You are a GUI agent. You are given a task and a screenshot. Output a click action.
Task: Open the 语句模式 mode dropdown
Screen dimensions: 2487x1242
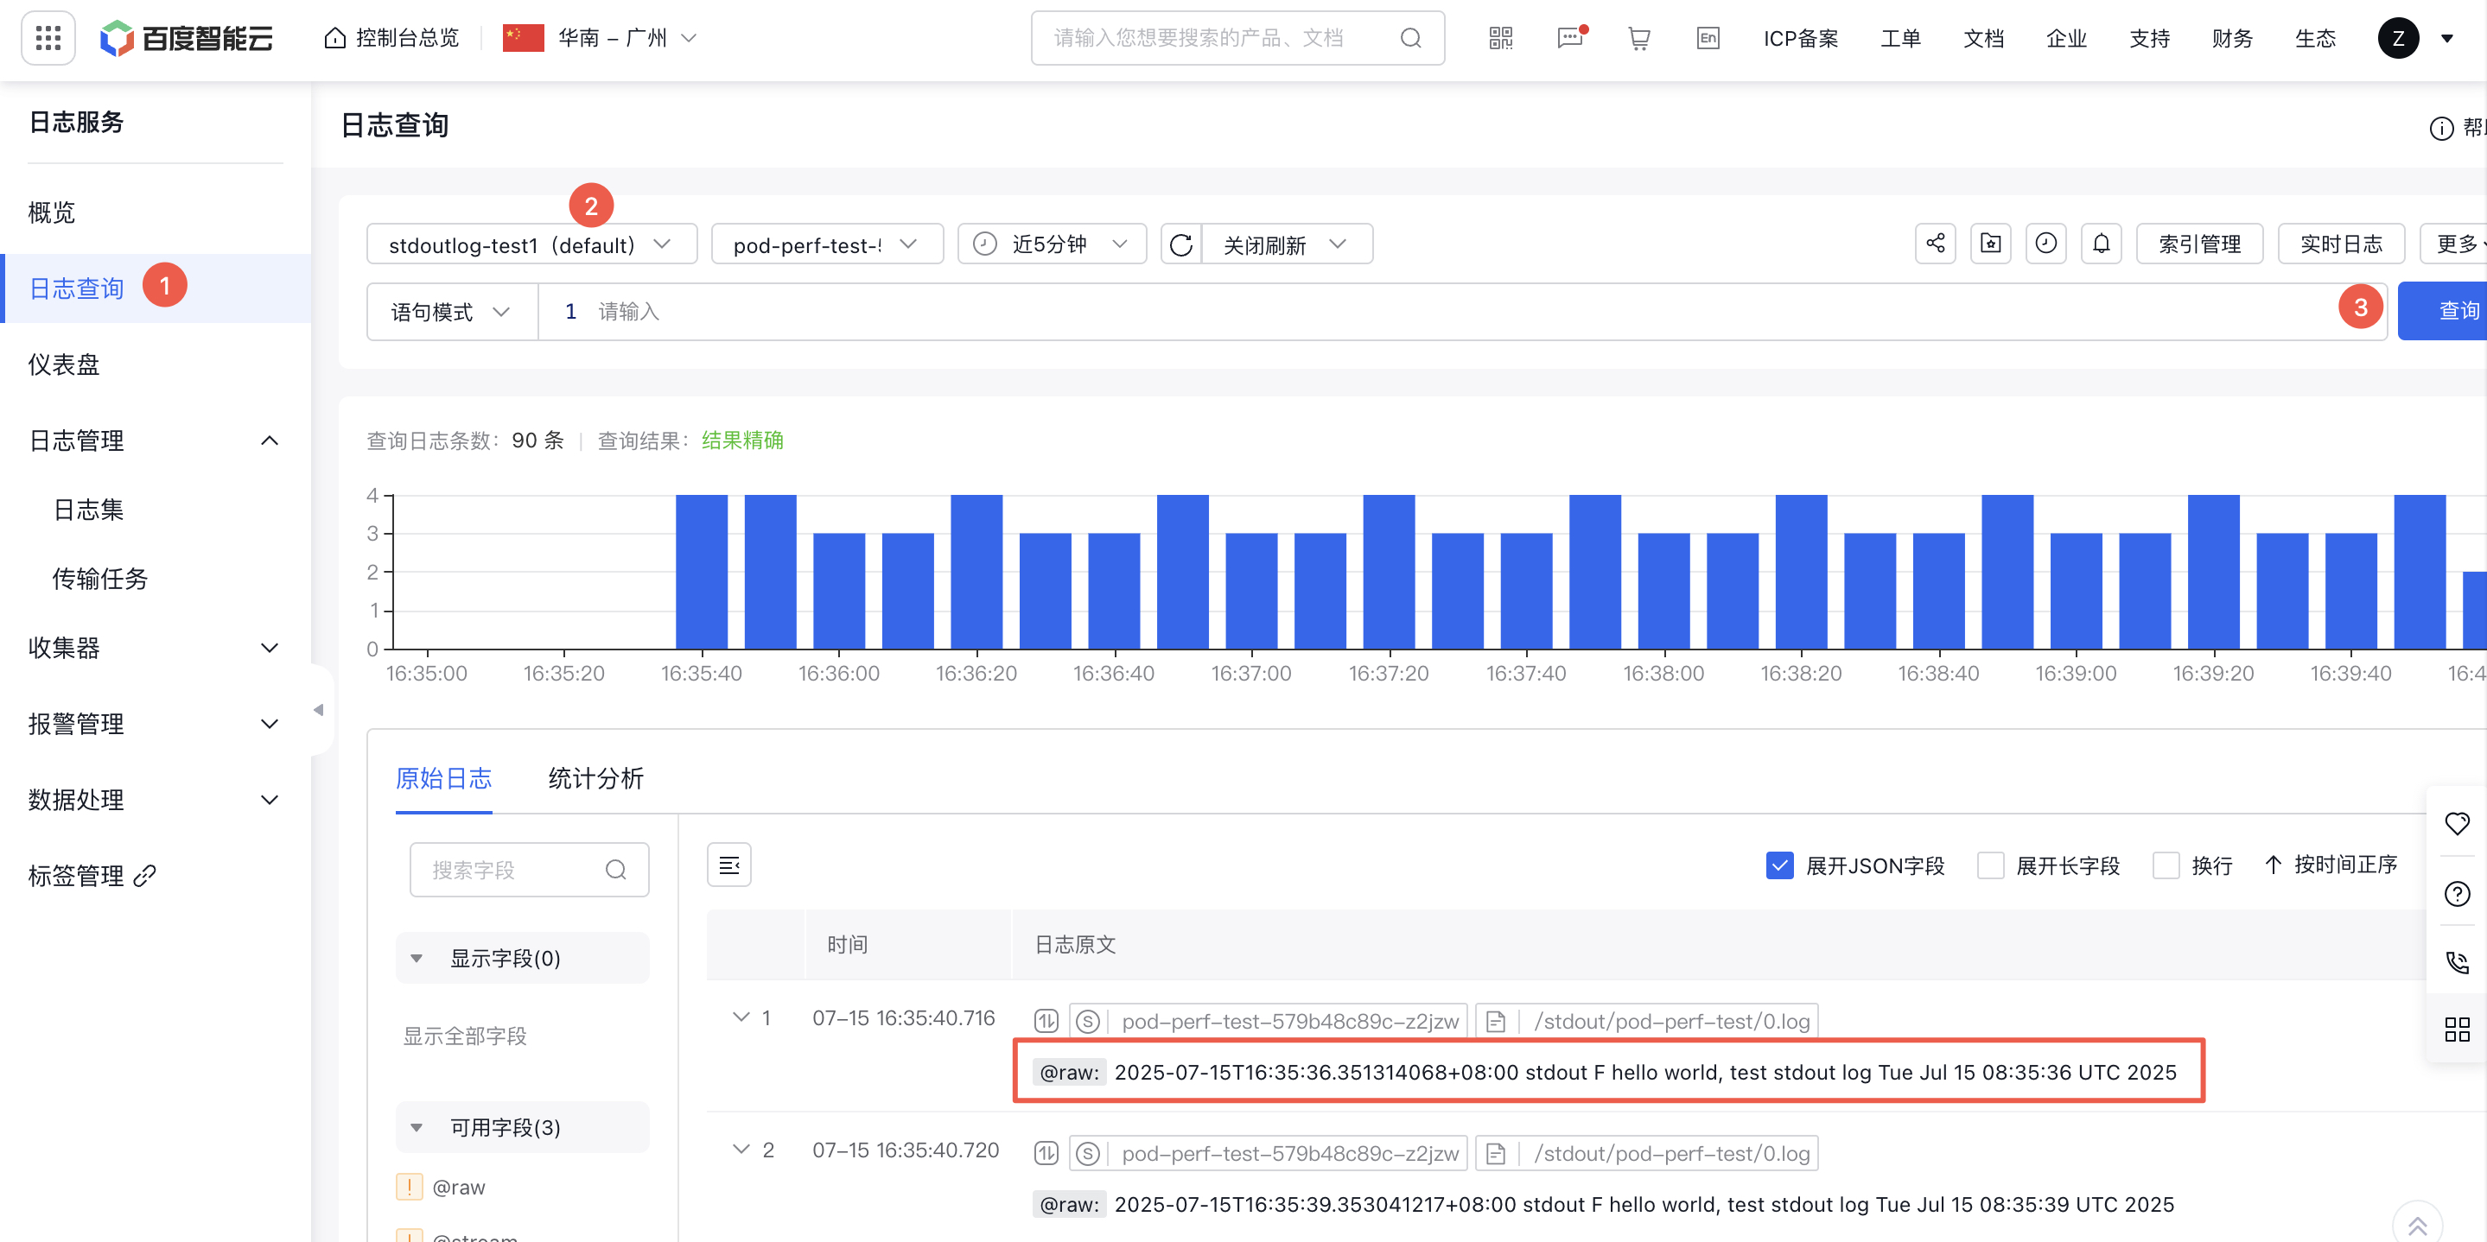coord(451,312)
